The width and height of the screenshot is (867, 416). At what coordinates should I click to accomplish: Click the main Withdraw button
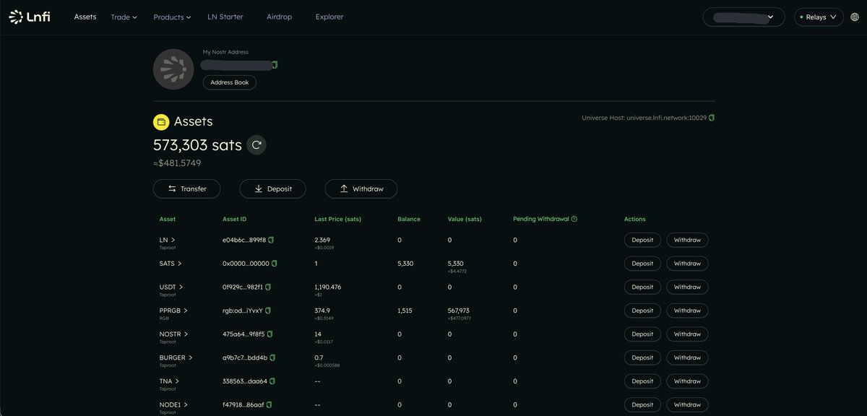coord(361,188)
